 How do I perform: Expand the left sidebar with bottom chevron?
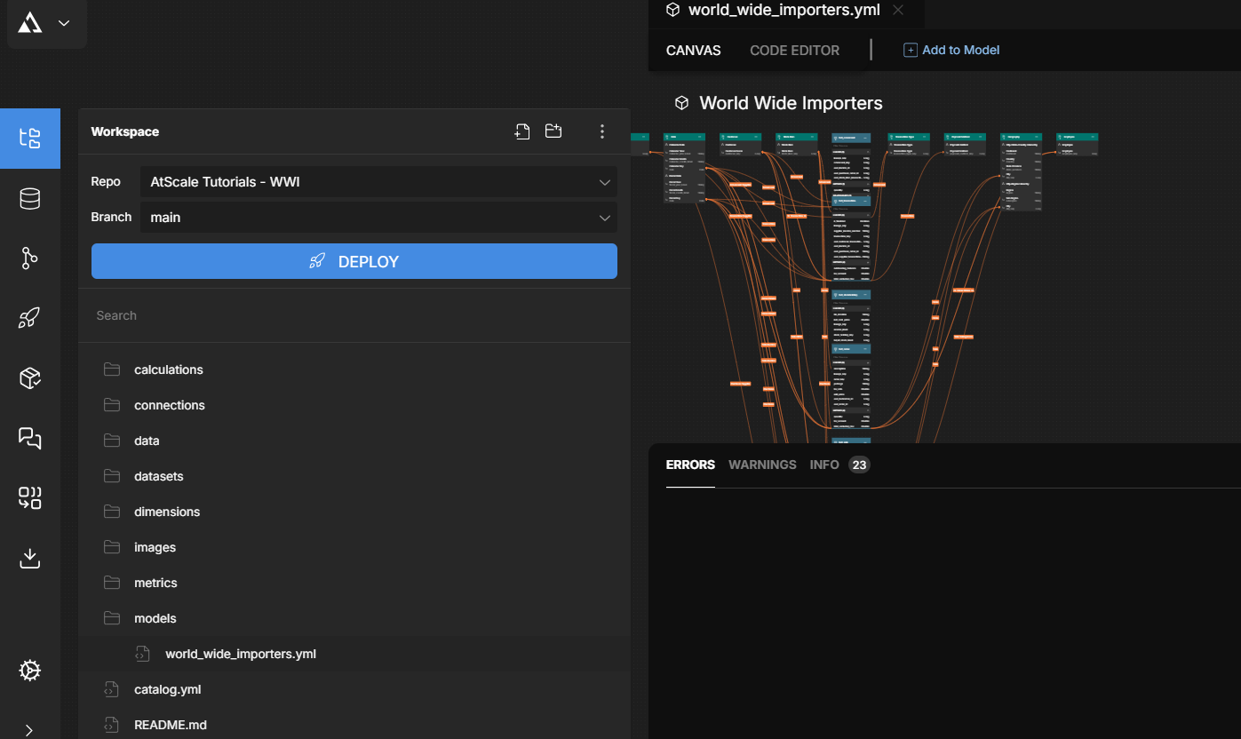29,730
